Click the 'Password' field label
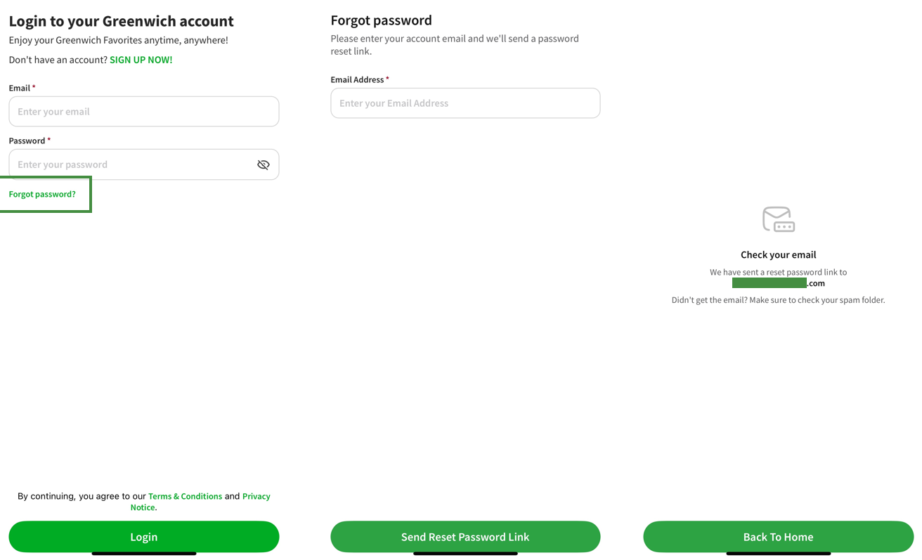This screenshot has height=560, width=922. coord(27,141)
